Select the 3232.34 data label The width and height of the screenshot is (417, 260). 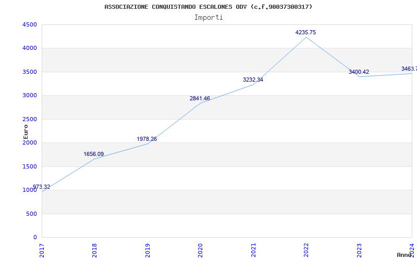pyautogui.click(x=253, y=80)
